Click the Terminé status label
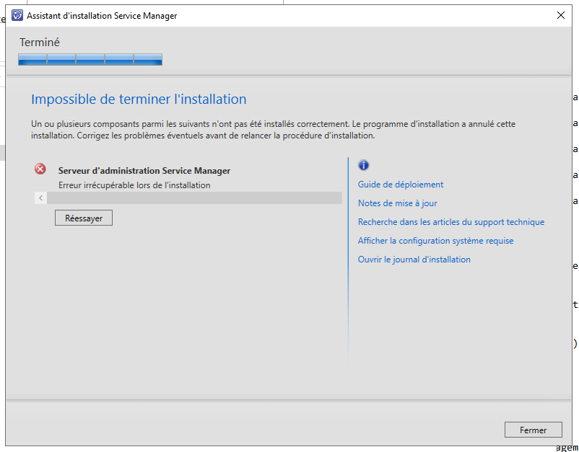This screenshot has height=452, width=579. (x=40, y=43)
